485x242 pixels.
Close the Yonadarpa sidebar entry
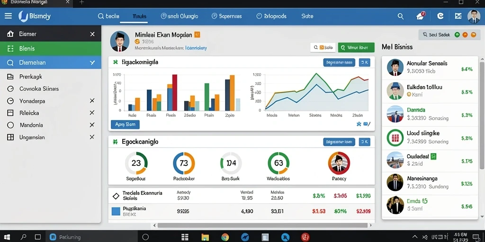[x=92, y=101]
